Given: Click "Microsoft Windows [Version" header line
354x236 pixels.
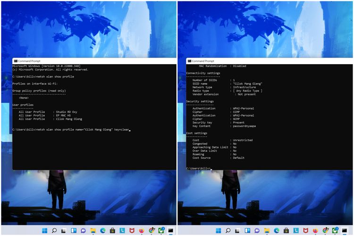Looking at the screenshot, I should [x=46, y=66].
